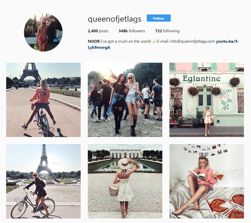This screenshot has height=223, width=251.
Task: Click the Eiffel Tower in the first photo
Action: click(30, 72)
